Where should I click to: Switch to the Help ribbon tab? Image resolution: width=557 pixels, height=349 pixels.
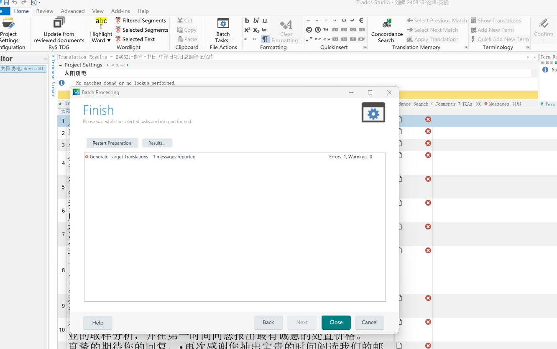143,11
